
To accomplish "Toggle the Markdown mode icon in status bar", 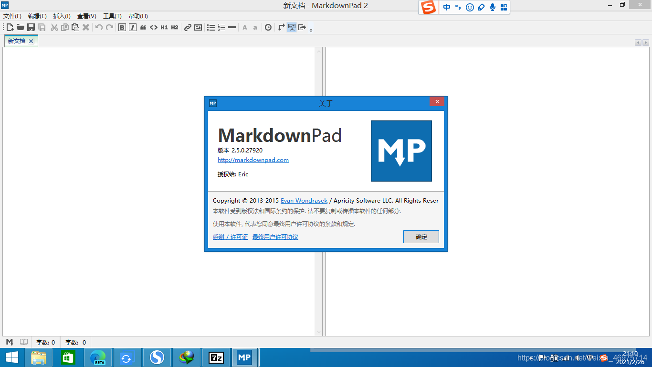I will click(10, 342).
